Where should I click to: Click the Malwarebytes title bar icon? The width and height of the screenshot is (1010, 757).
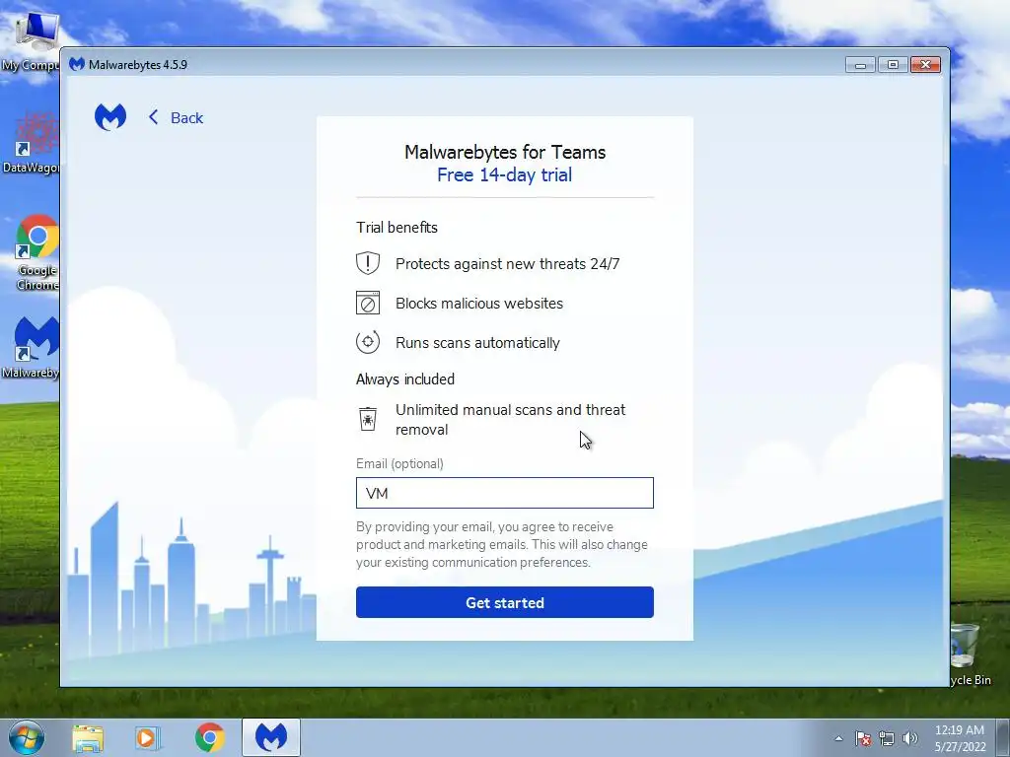pyautogui.click(x=77, y=64)
